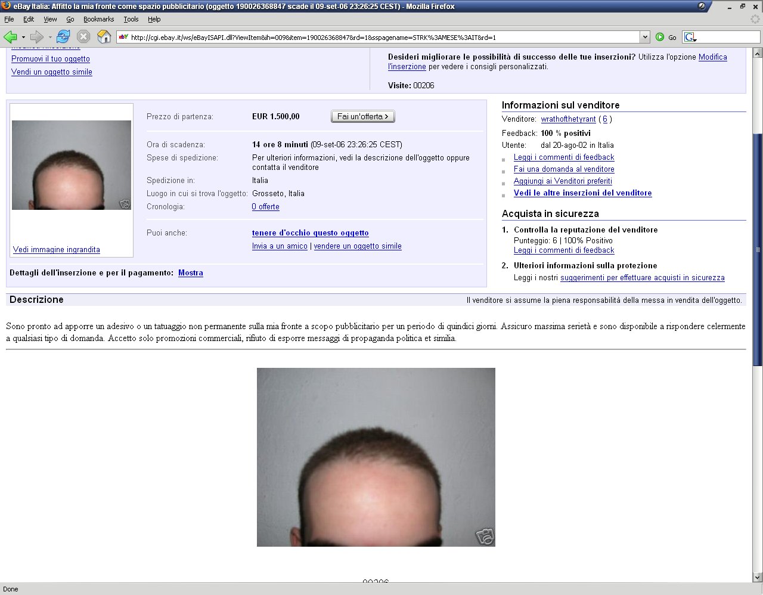Viewport: 763px width, 595px height.
Task: Click the Firefox logo in the title bar
Action: pos(6,6)
